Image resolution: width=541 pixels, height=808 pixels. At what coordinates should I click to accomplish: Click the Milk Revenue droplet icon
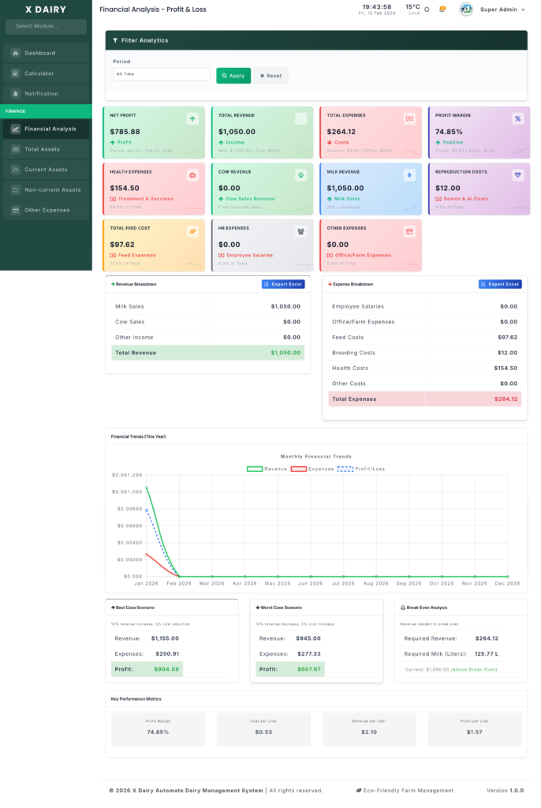(x=409, y=175)
